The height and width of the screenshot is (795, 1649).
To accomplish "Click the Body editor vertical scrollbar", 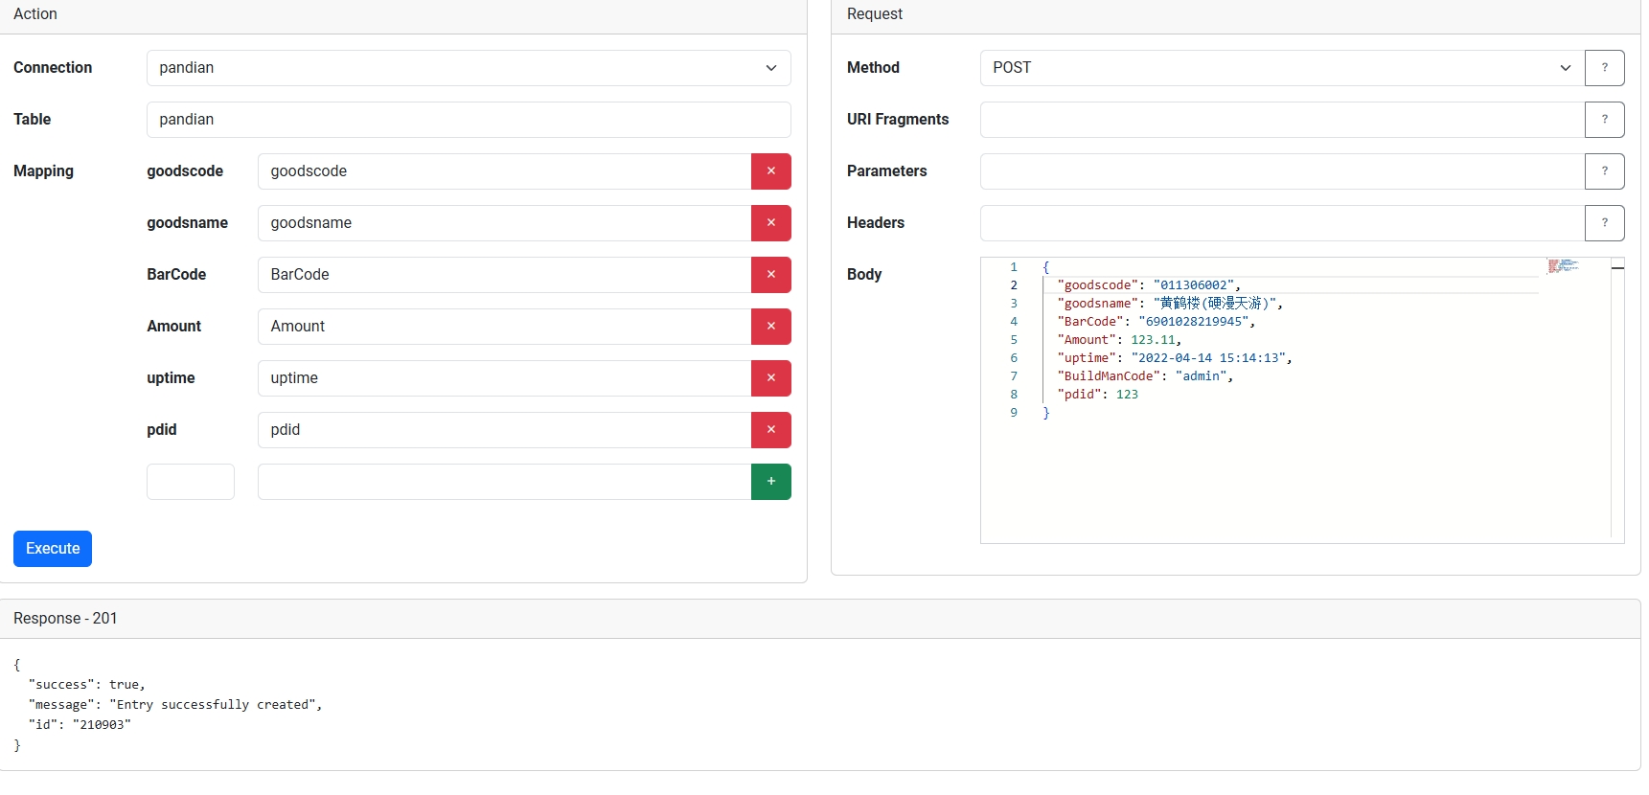I will [1617, 397].
